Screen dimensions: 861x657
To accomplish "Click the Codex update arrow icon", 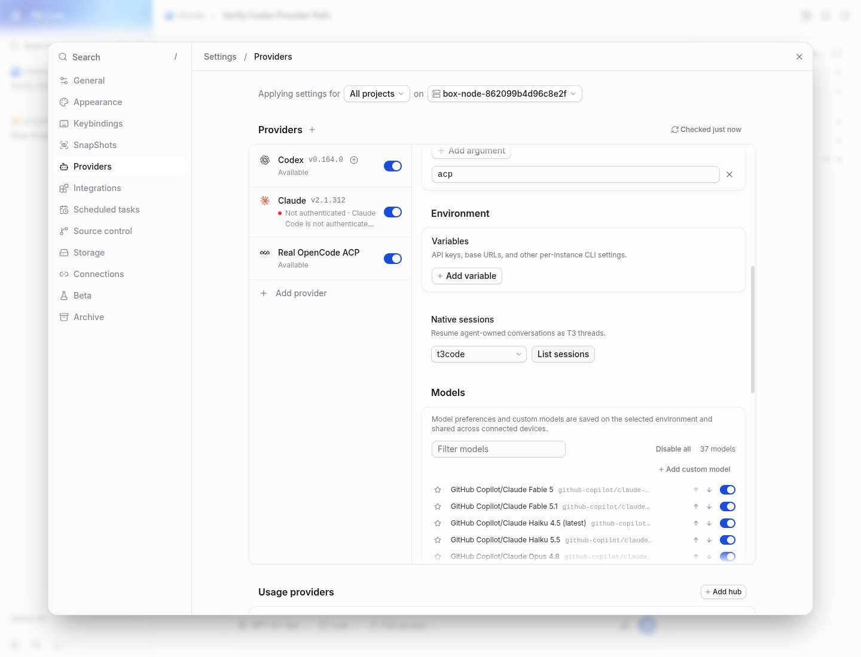I will coord(354,160).
